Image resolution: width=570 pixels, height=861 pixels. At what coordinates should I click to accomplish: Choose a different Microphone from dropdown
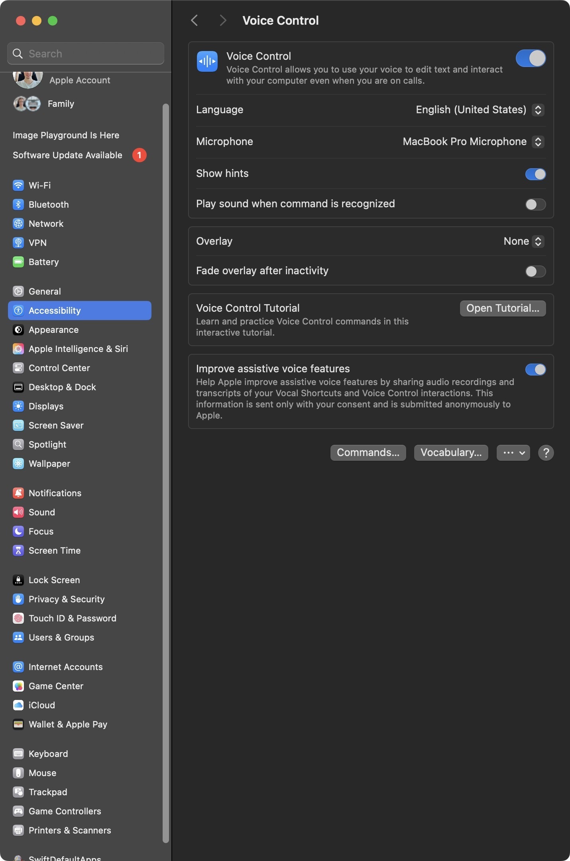tap(473, 142)
